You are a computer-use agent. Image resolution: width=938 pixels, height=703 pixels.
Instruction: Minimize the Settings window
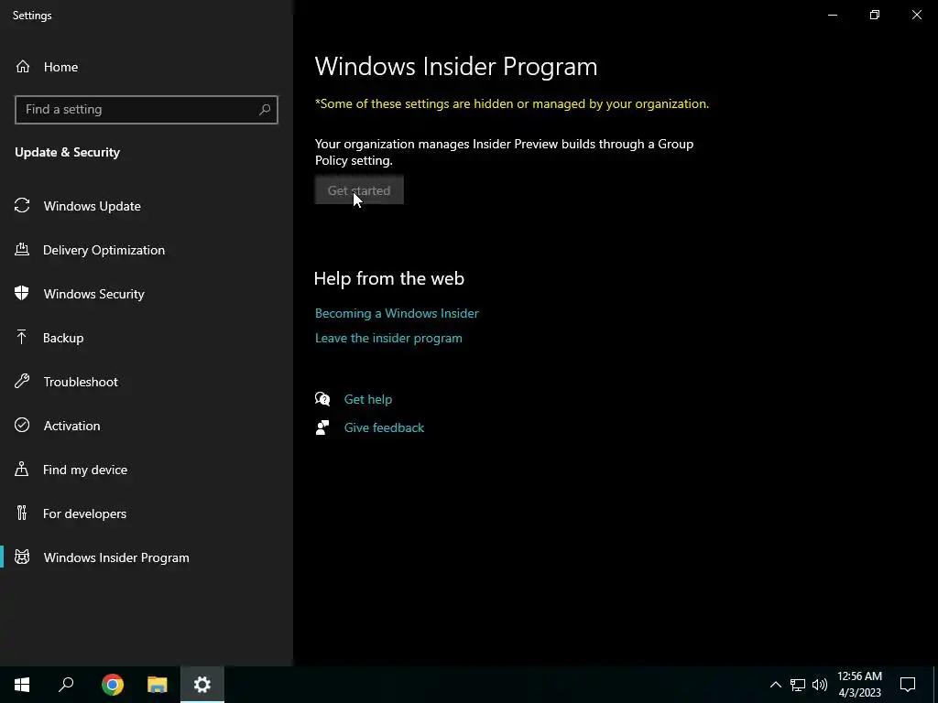point(832,15)
